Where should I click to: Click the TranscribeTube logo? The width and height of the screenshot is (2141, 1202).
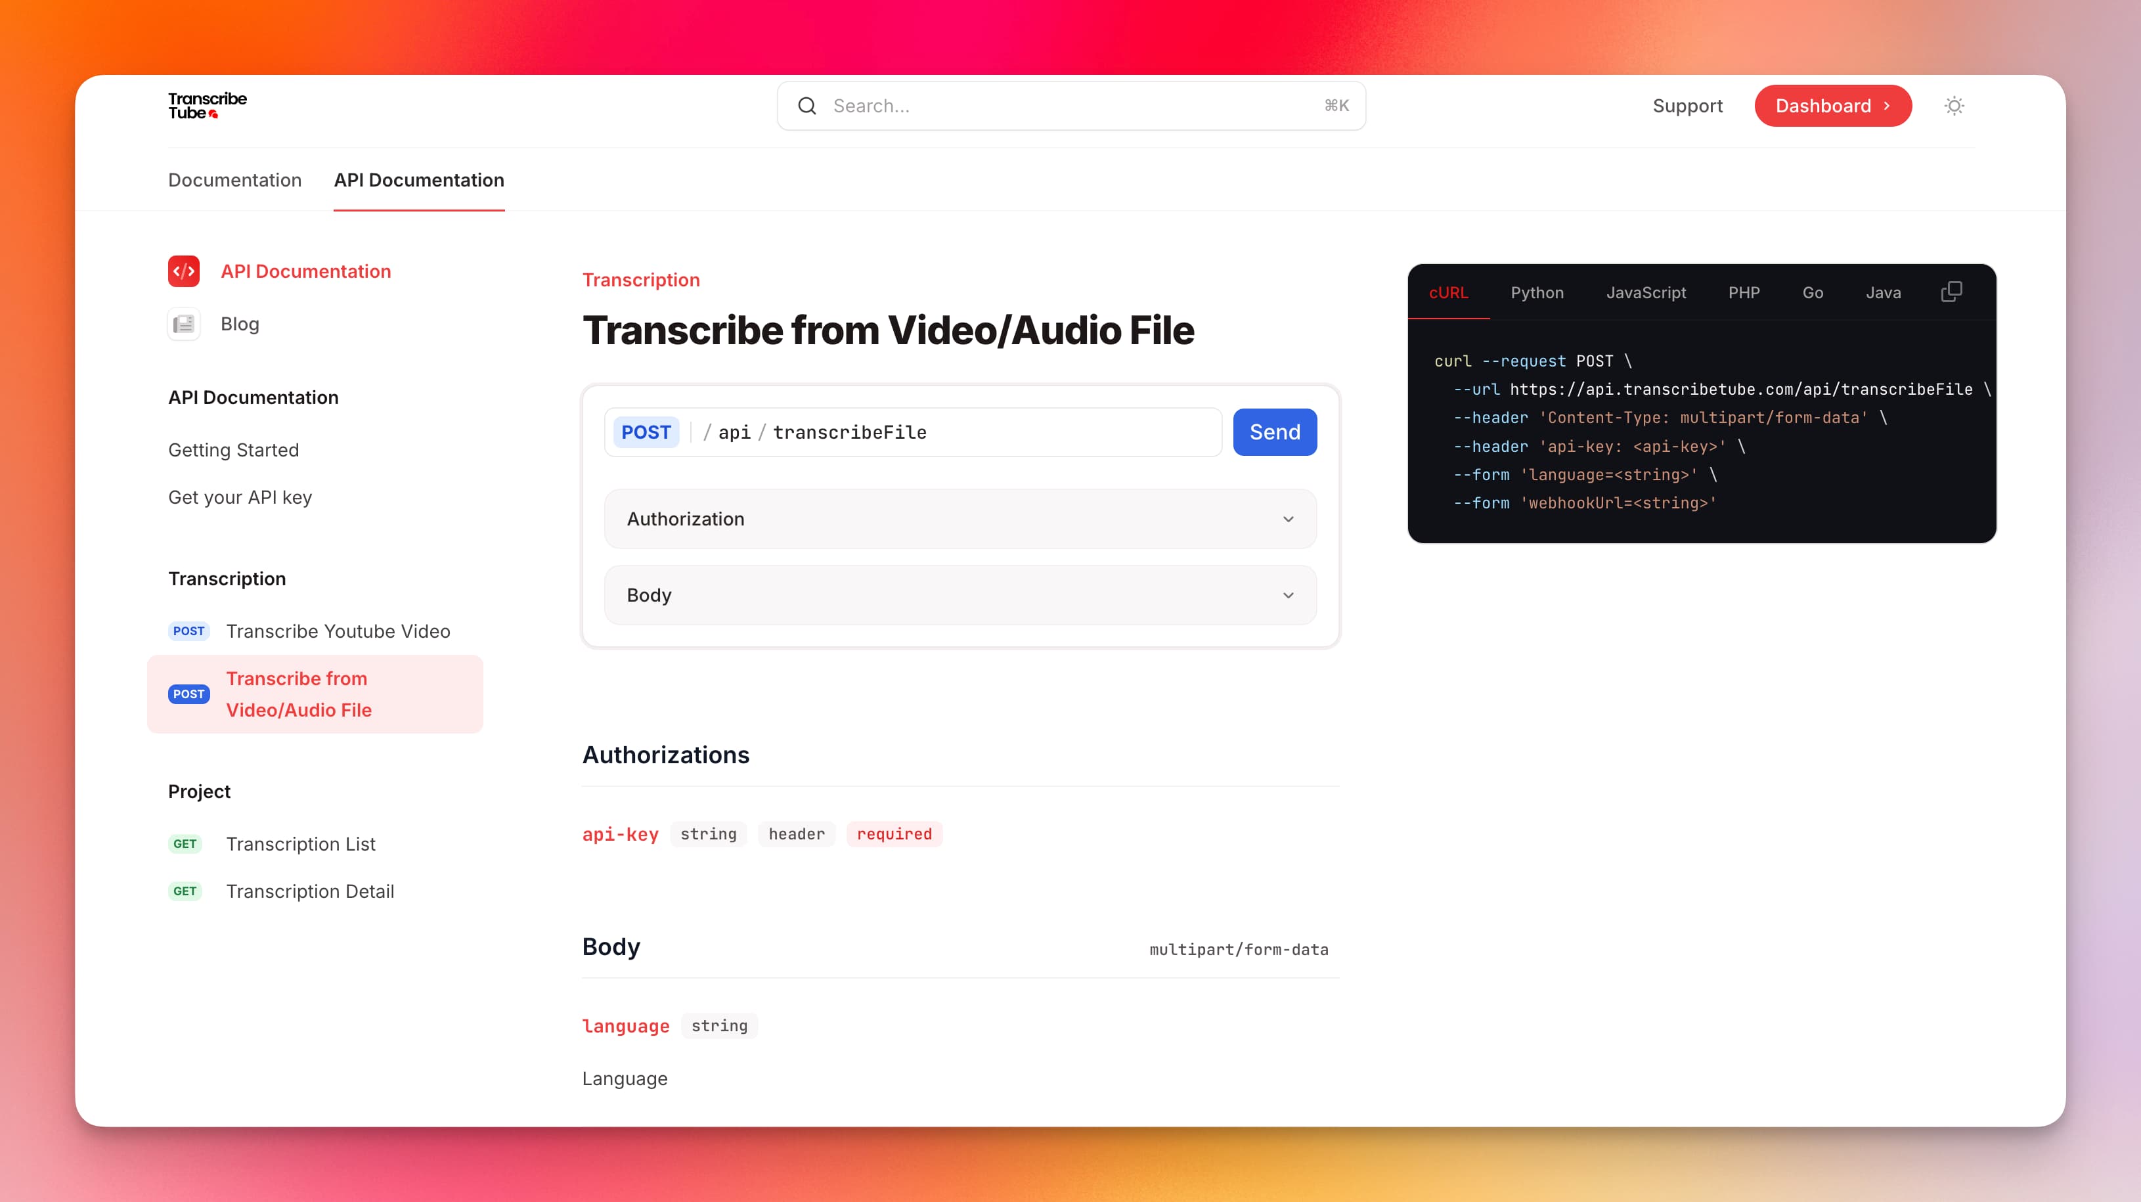(207, 104)
